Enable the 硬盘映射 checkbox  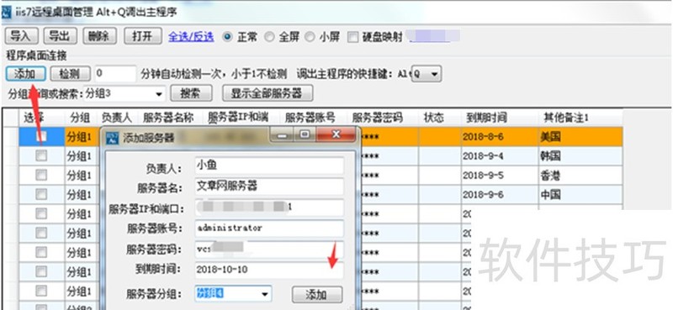tap(352, 37)
